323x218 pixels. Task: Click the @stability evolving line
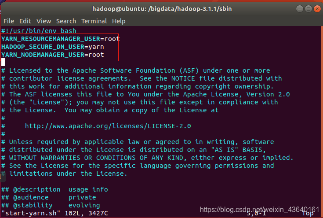click(51, 205)
